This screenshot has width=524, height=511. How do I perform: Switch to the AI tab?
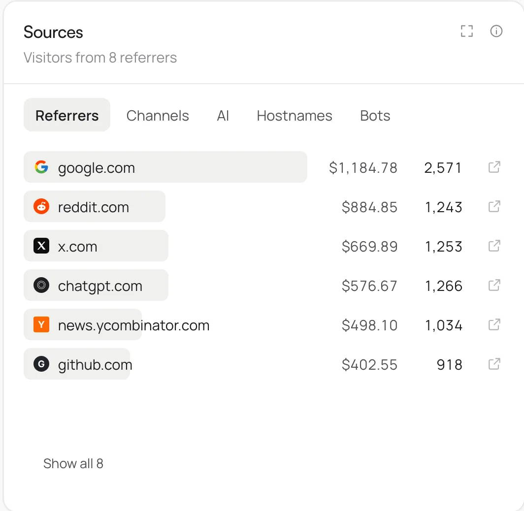point(223,116)
